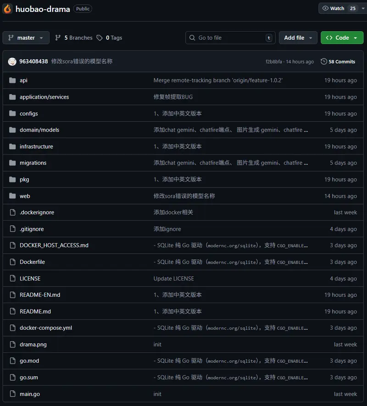367x406 pixels.
Task: Open the web folder
Action: [25, 196]
